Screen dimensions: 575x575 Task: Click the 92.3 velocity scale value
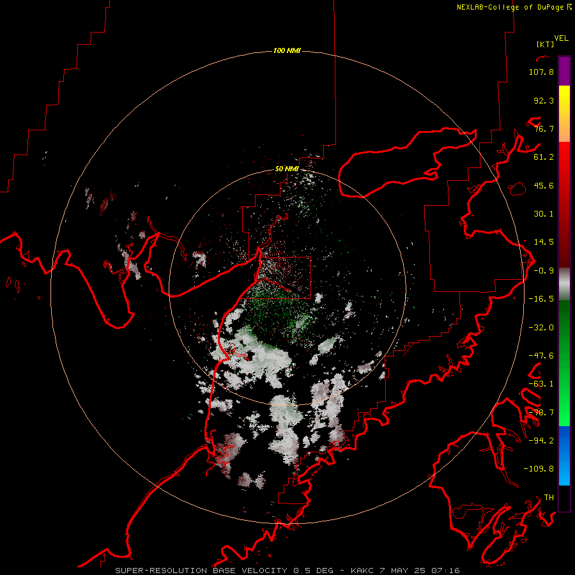point(544,100)
